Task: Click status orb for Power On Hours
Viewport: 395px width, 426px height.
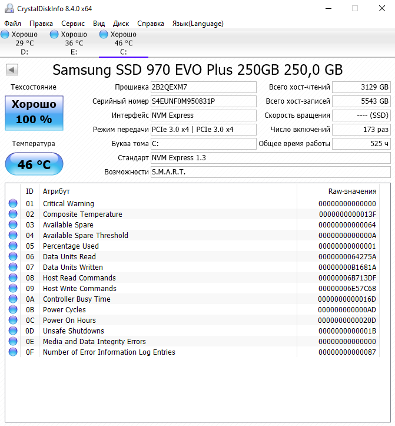Action: [13, 320]
